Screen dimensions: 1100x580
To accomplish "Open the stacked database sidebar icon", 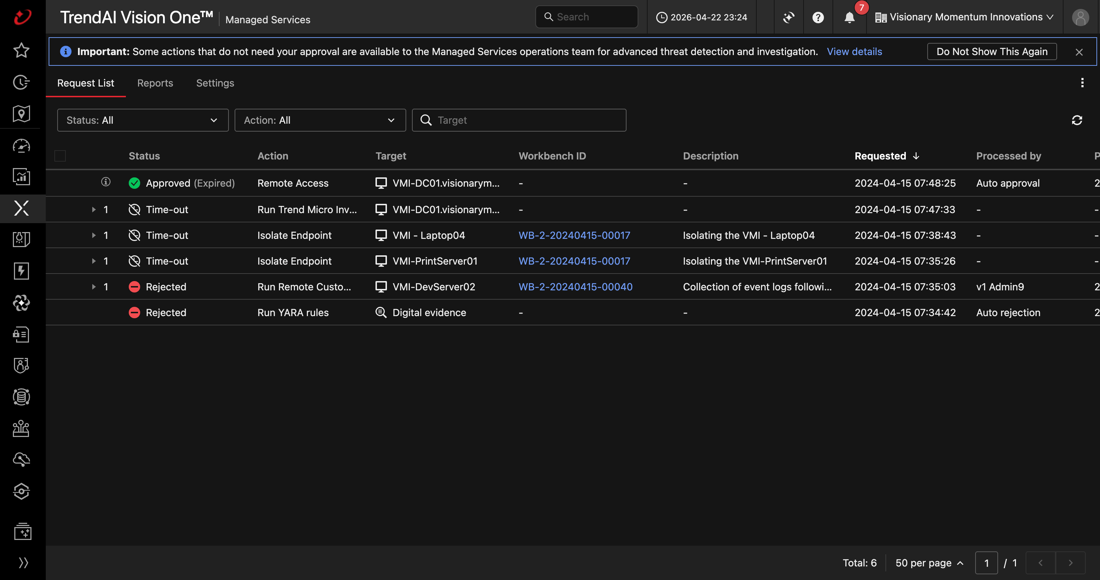I will coord(21,397).
